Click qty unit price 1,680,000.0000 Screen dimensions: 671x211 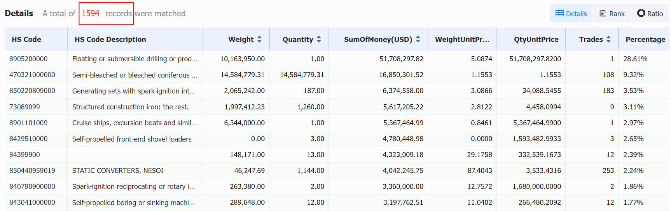point(537,187)
